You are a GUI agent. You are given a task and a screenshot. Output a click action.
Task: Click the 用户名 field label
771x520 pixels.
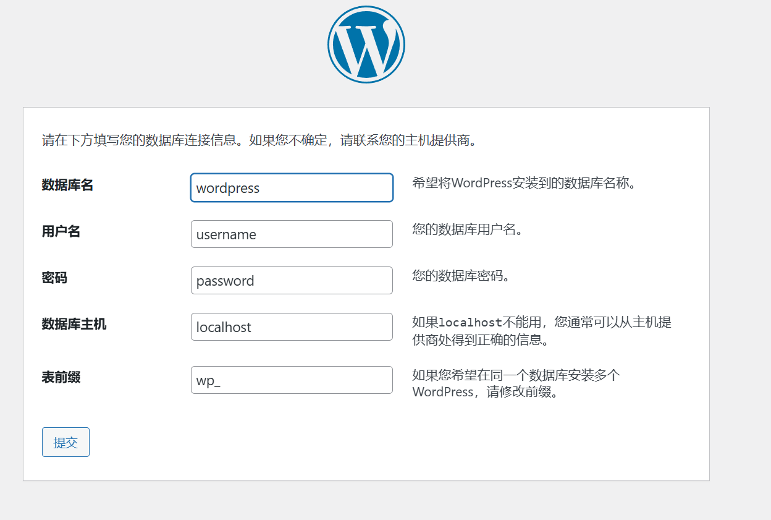click(x=61, y=231)
